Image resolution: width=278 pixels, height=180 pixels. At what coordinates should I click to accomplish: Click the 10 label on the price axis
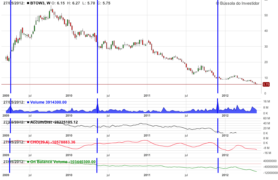pos(266,78)
